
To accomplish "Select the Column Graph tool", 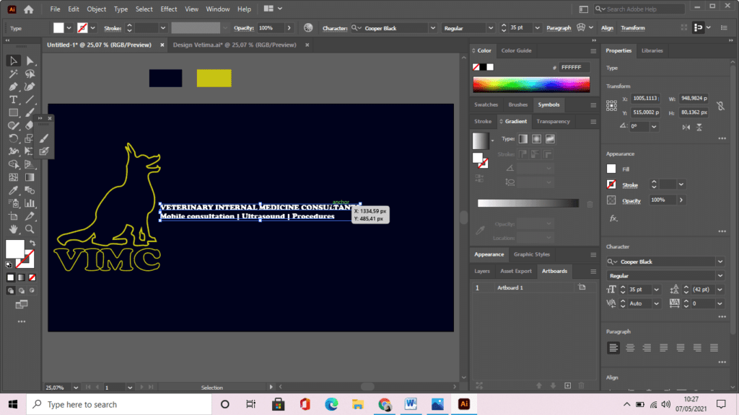I will 30,203.
